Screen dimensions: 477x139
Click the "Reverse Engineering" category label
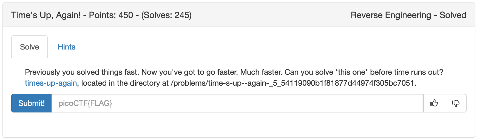pyautogui.click(x=391, y=15)
